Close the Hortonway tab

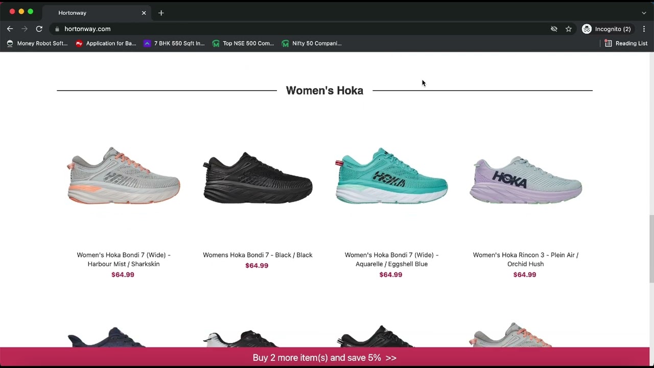[x=144, y=13]
